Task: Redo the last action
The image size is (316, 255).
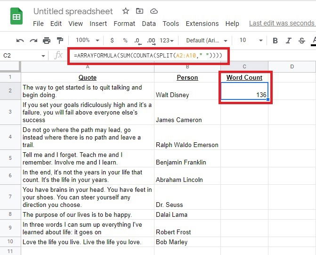Action: (x=33, y=41)
